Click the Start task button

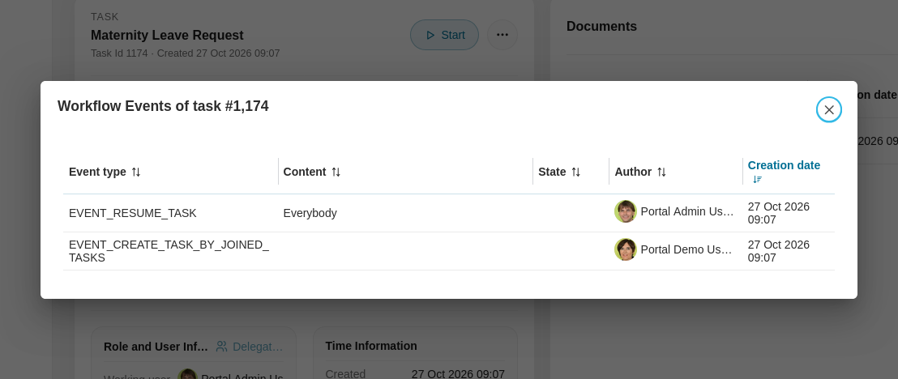444,35
